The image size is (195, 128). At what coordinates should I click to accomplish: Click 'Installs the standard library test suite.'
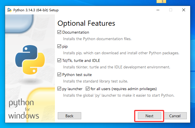pyautogui.click(x=95, y=81)
